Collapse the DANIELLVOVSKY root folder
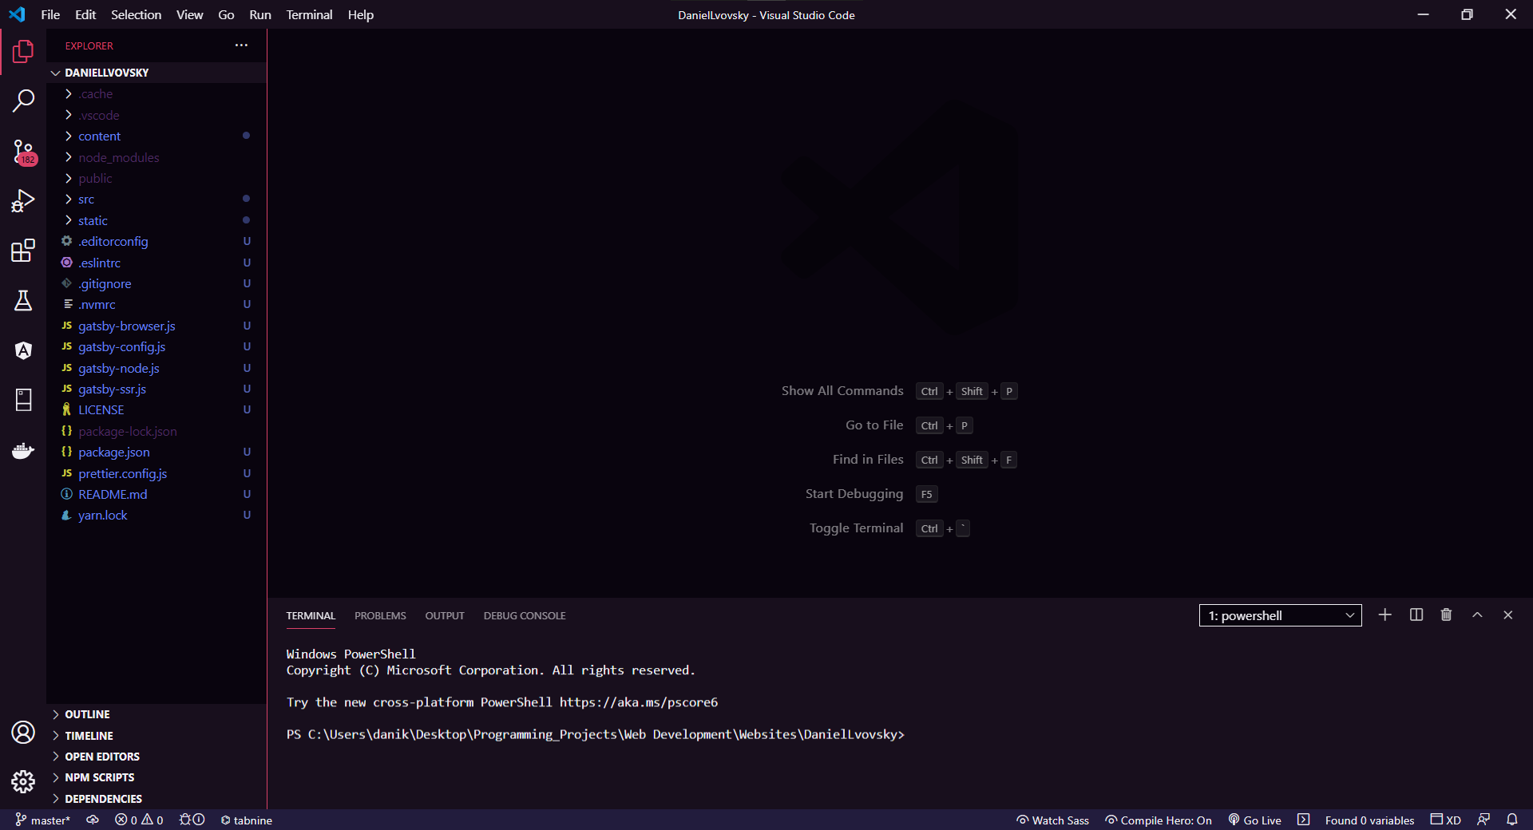 coord(156,73)
